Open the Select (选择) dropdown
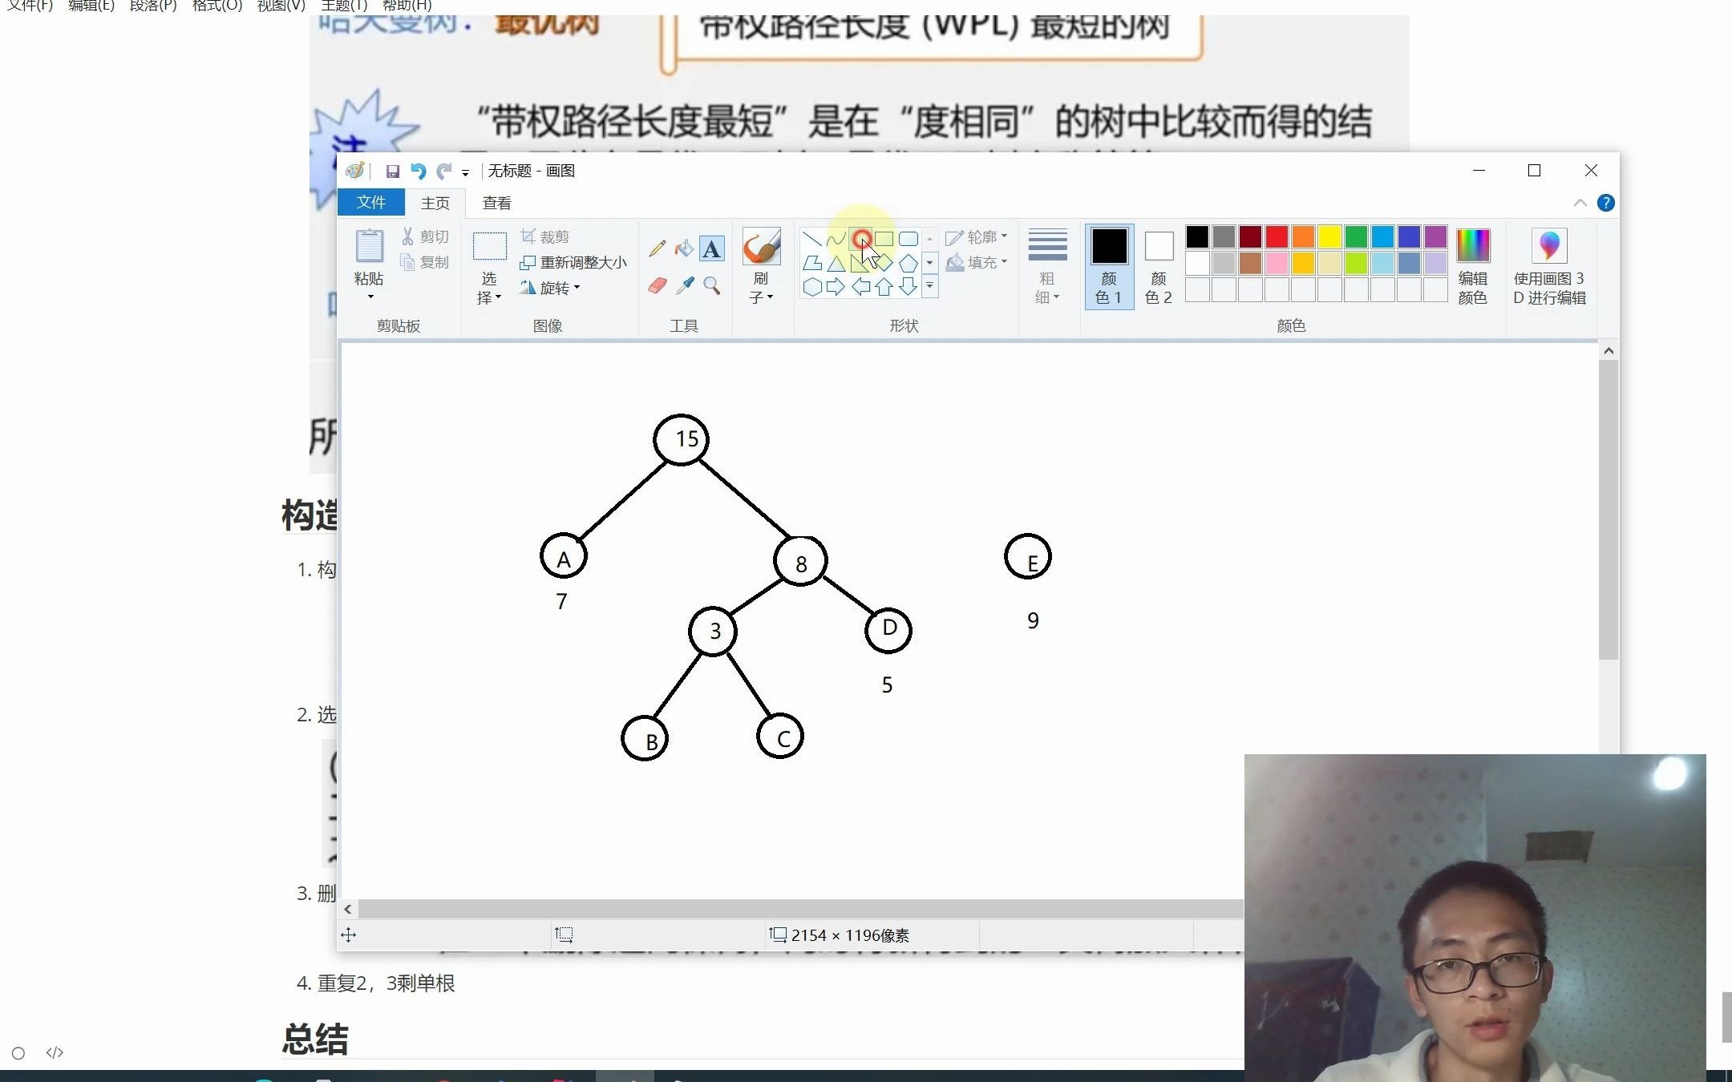The width and height of the screenshot is (1732, 1082). [x=489, y=288]
